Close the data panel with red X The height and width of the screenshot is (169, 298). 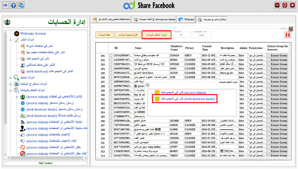[x=291, y=29]
